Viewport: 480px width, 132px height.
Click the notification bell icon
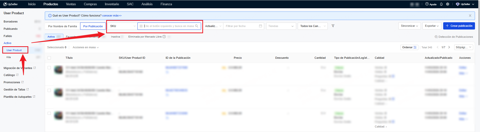(441, 4)
